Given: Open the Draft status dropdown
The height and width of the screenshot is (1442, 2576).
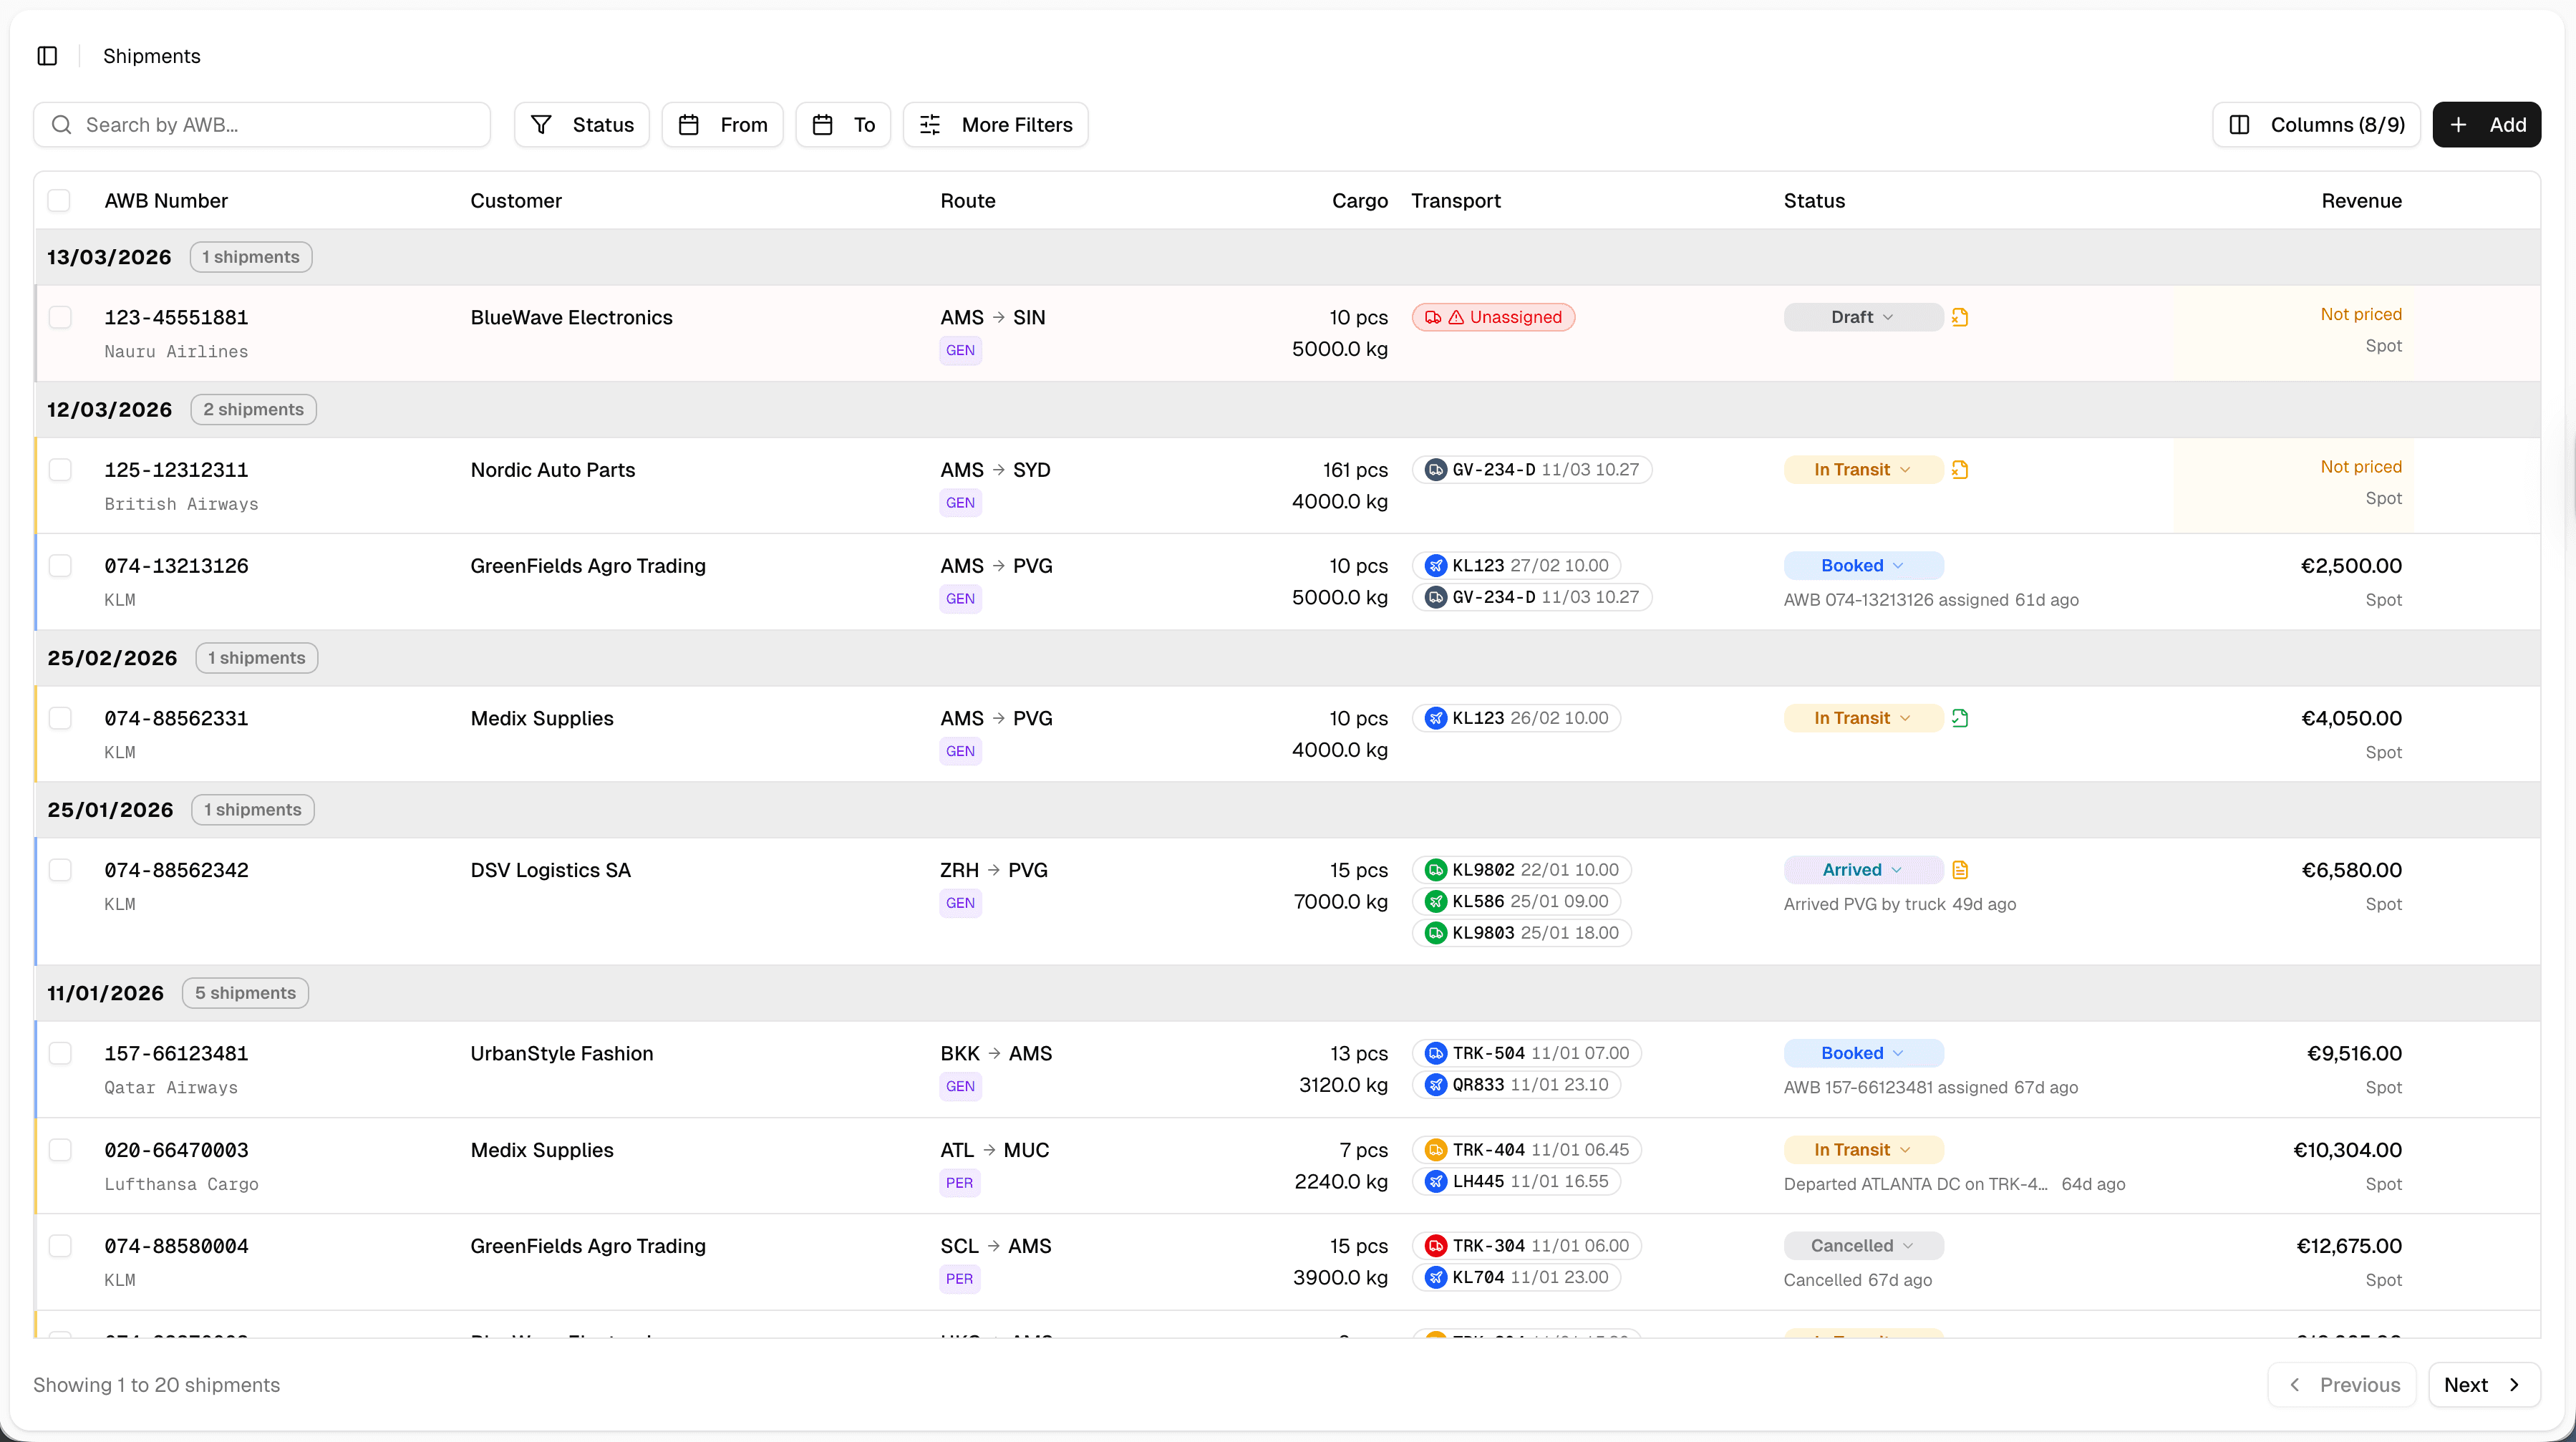Looking at the screenshot, I should pos(1862,316).
